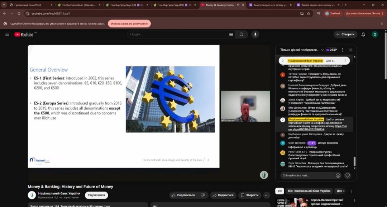Open the Учебный Chrome profile
387x207 pixels.
coord(333,14)
